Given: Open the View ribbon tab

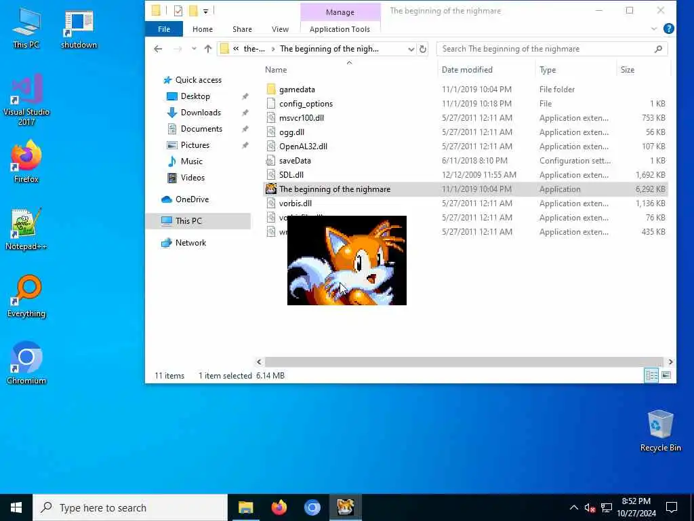Looking at the screenshot, I should [280, 29].
